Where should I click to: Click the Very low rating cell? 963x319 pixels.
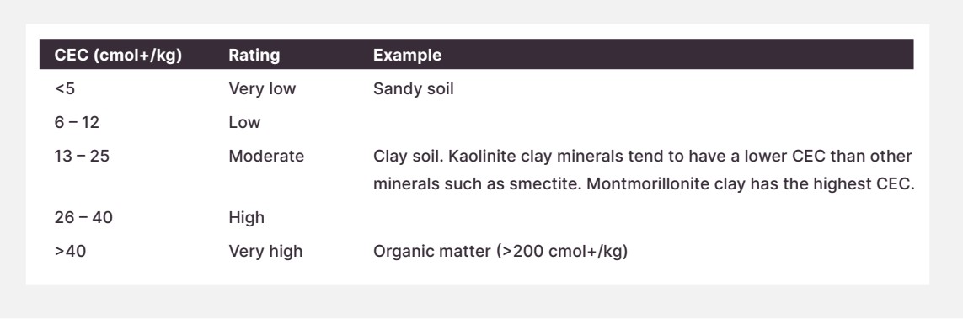262,89
